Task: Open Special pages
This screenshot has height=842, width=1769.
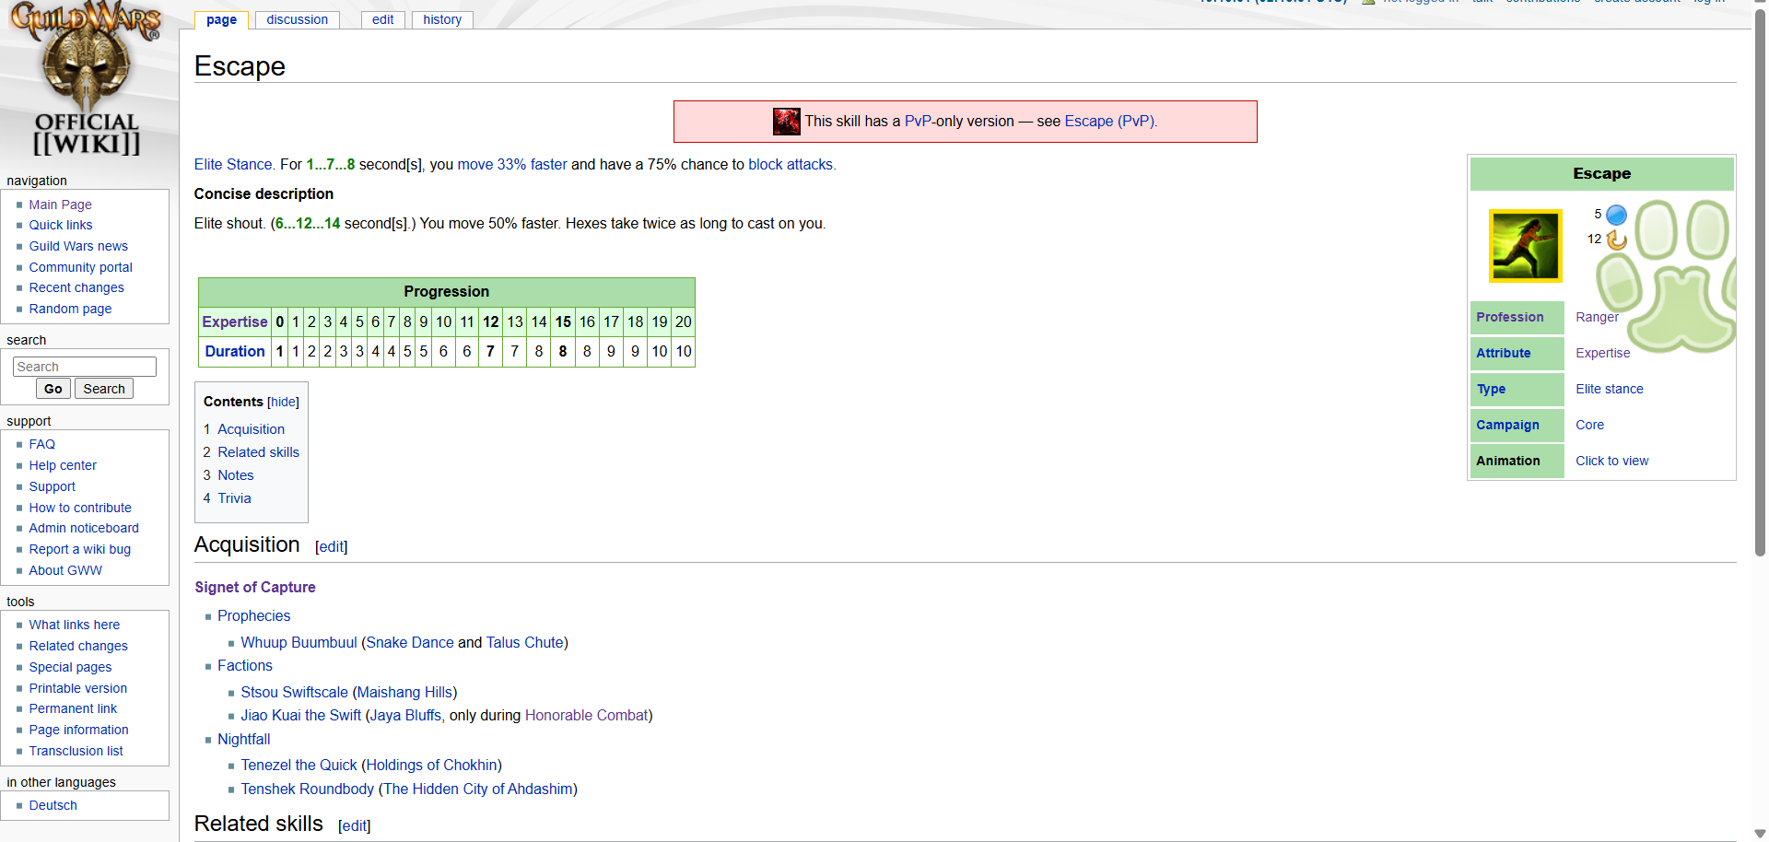Action: click(70, 667)
